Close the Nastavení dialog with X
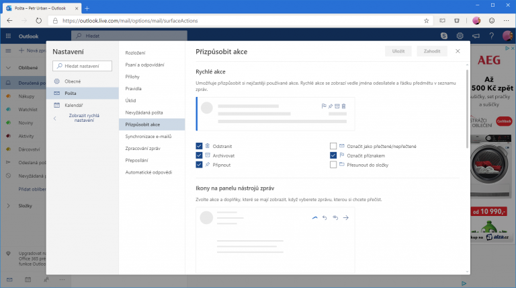Viewport: 516px width, 288px height. pyautogui.click(x=458, y=51)
